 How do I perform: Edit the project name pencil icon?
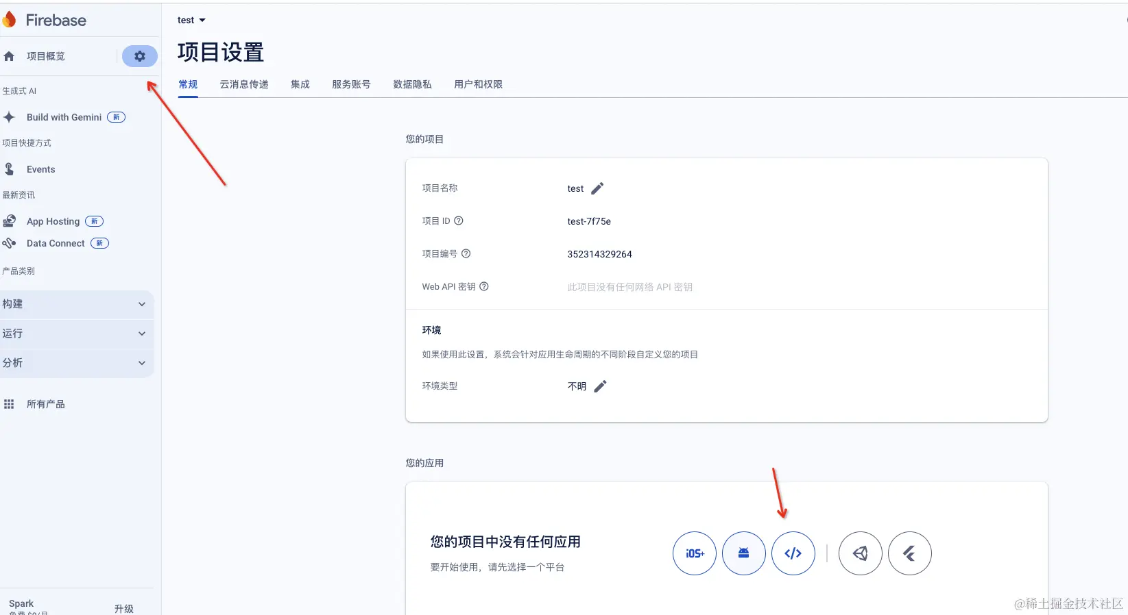(x=597, y=188)
